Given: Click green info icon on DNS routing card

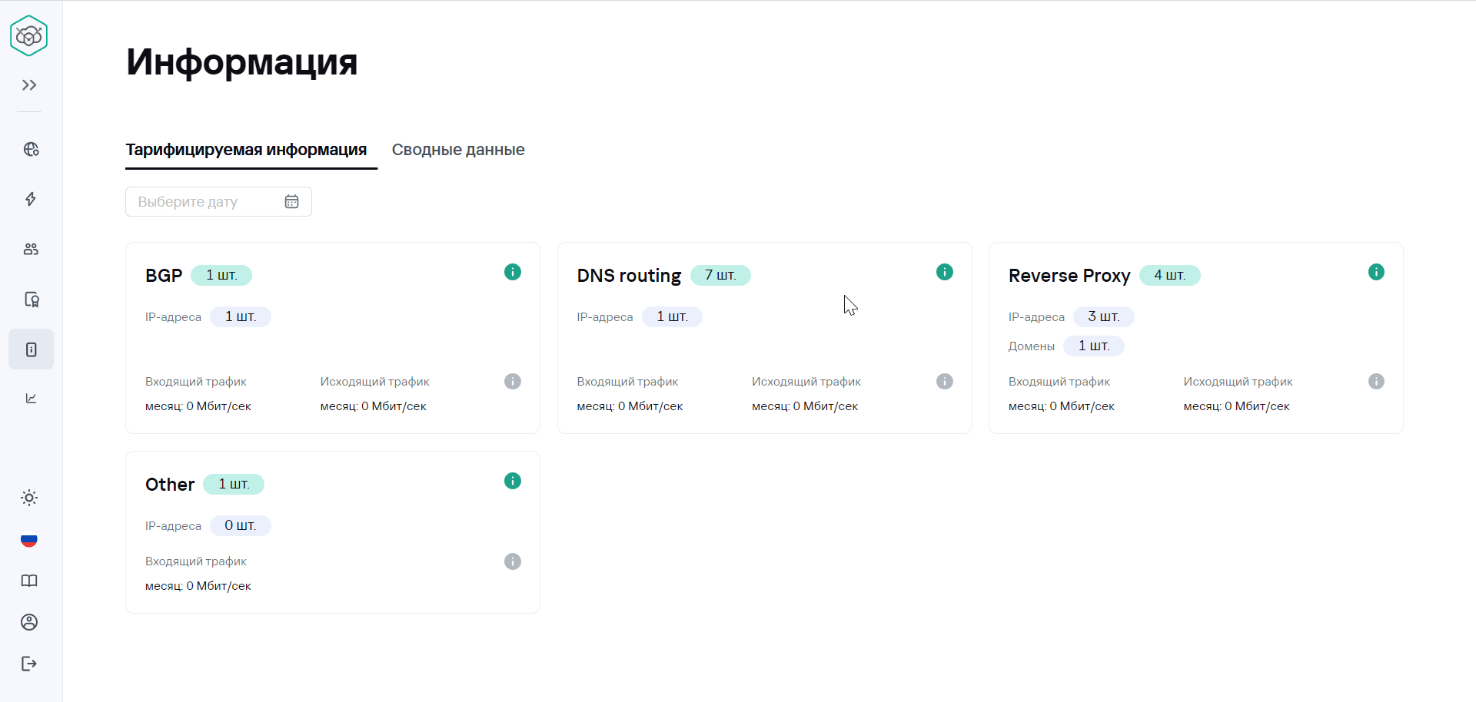Looking at the screenshot, I should point(945,272).
